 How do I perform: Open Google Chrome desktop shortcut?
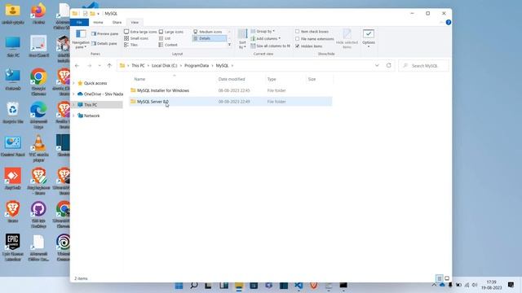38,81
